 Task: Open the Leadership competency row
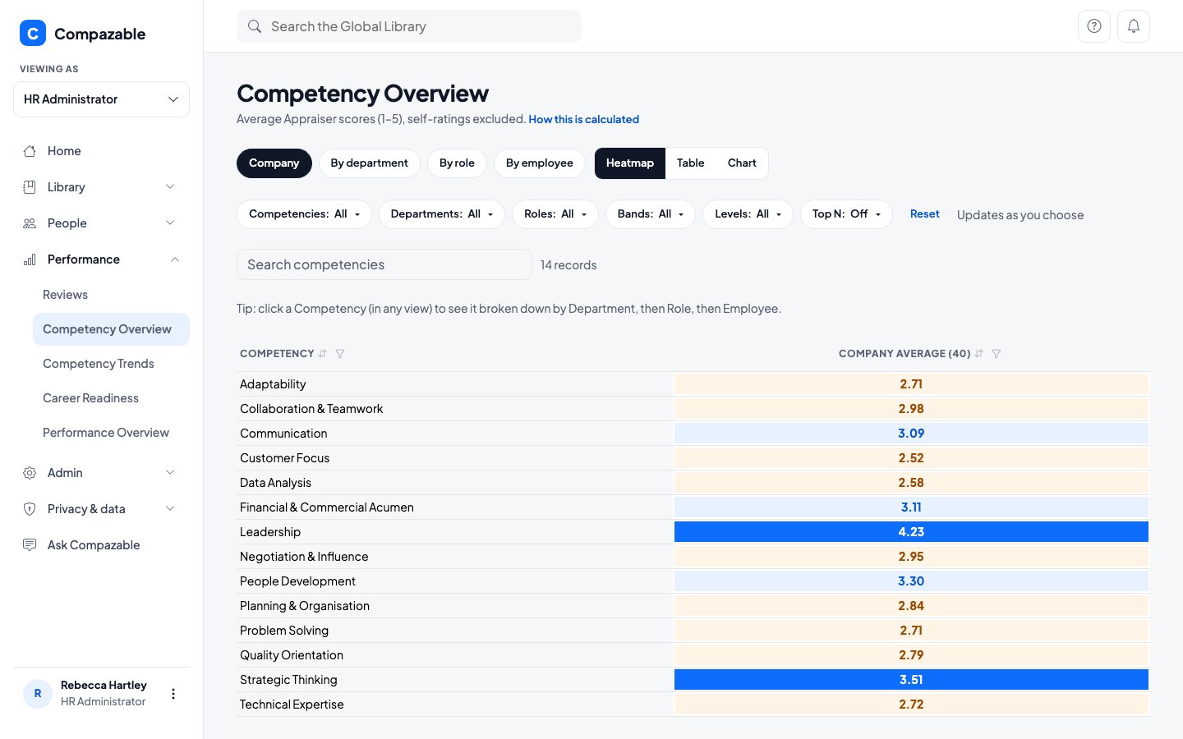693,532
